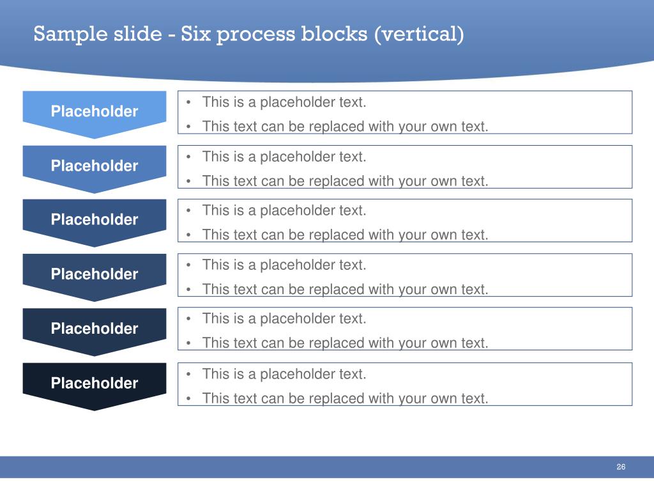
Task: Click the first text box's 'This is a placeholder text' line
Action: (284, 102)
